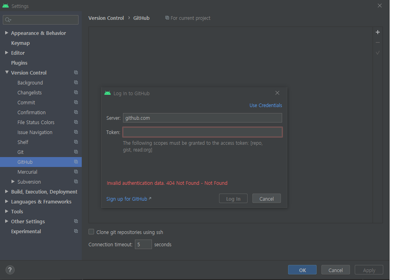The height and width of the screenshot is (280, 396).
Task: Click the project-level icon next to GitHub
Action: point(76,161)
